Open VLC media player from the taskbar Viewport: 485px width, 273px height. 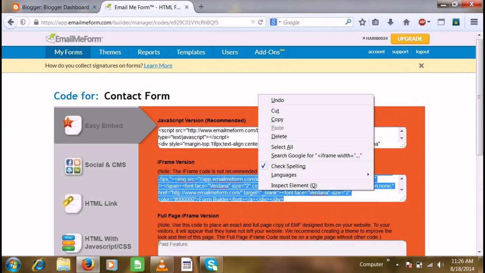[162, 264]
